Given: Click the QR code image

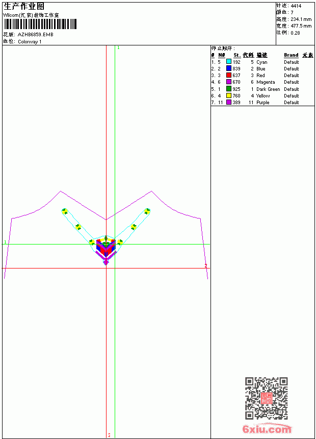Looking at the screenshot, I should coord(266,398).
